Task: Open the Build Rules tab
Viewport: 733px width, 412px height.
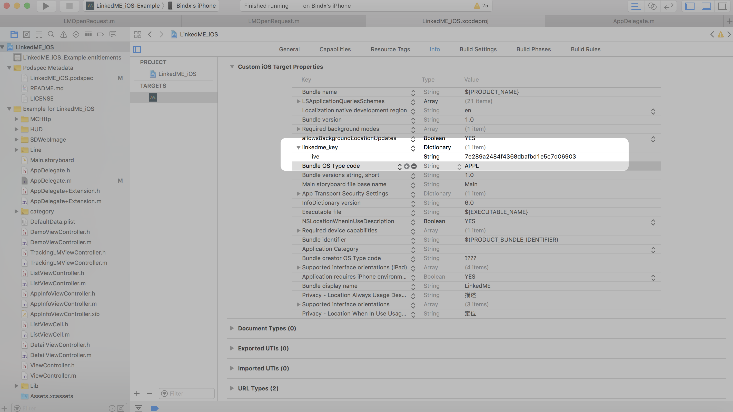Action: [586, 49]
